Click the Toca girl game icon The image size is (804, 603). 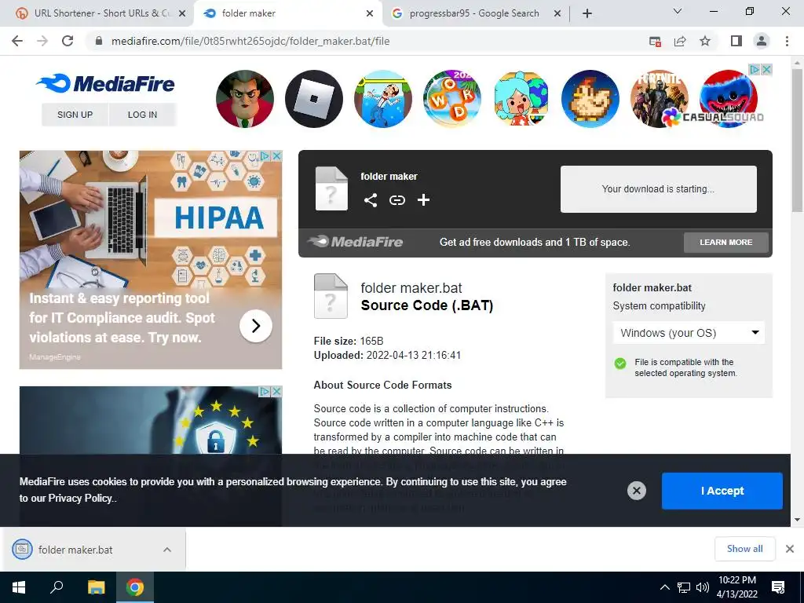(521, 98)
